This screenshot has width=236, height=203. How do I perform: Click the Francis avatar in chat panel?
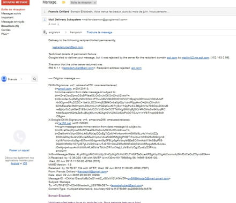(4, 79)
